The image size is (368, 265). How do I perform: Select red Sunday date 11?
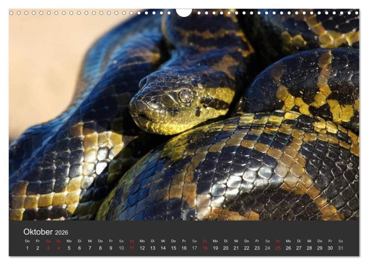coord(132,248)
